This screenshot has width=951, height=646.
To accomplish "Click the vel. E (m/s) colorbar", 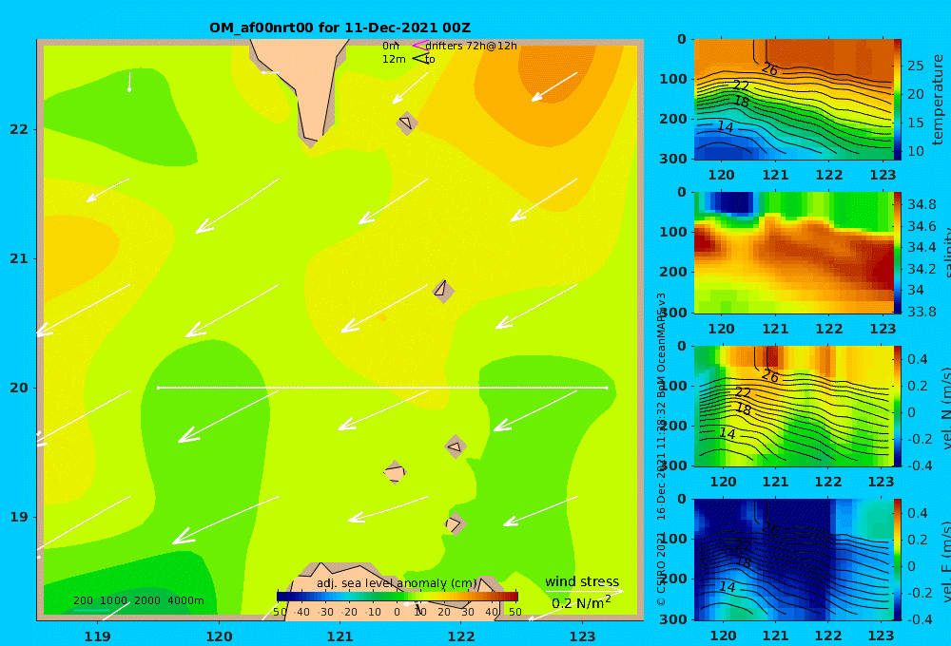I will coord(898,560).
